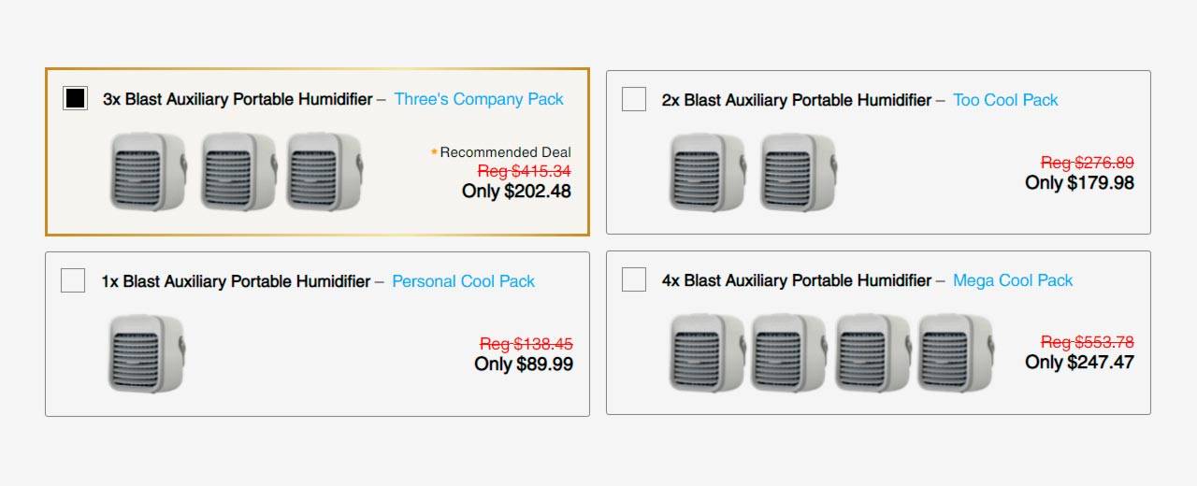Click the Three's Company Pack link
This screenshot has width=1197, height=486.
click(479, 99)
